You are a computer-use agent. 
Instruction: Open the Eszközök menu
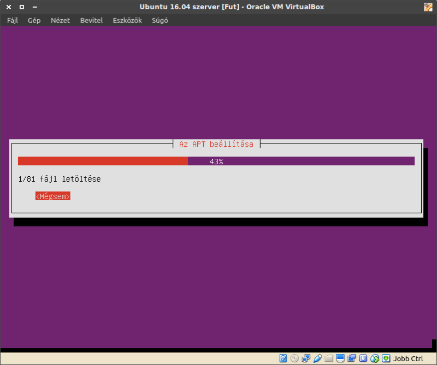[x=127, y=20]
